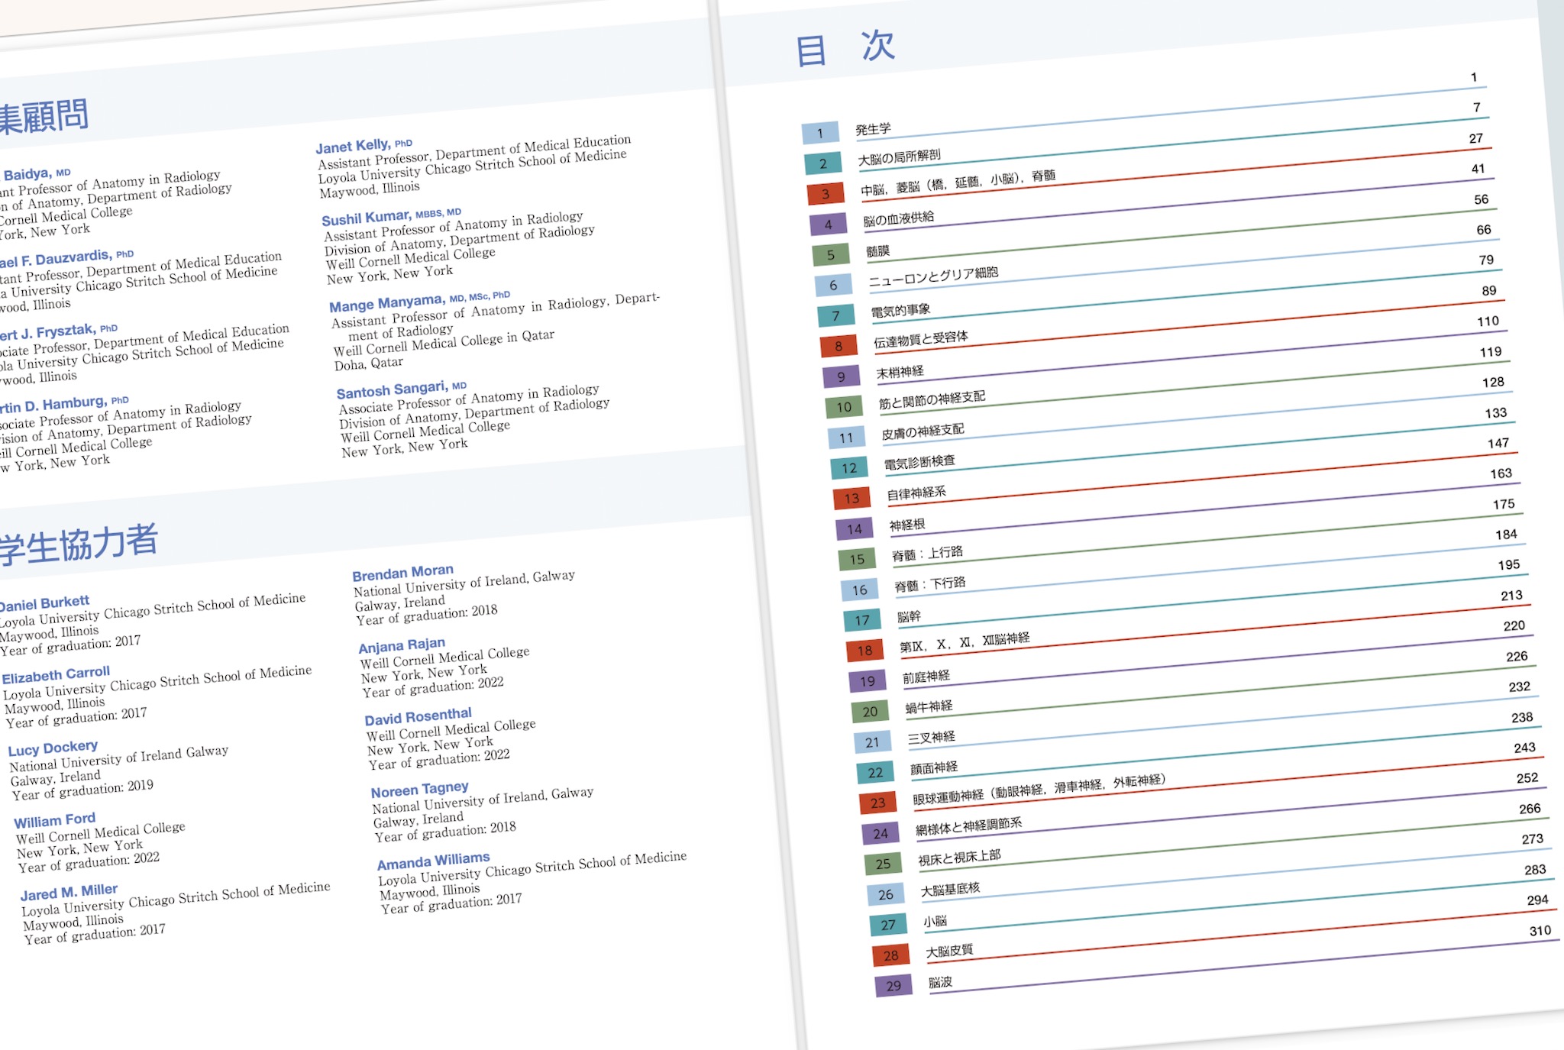Open chapter title 大脳の局所解剖

point(899,158)
